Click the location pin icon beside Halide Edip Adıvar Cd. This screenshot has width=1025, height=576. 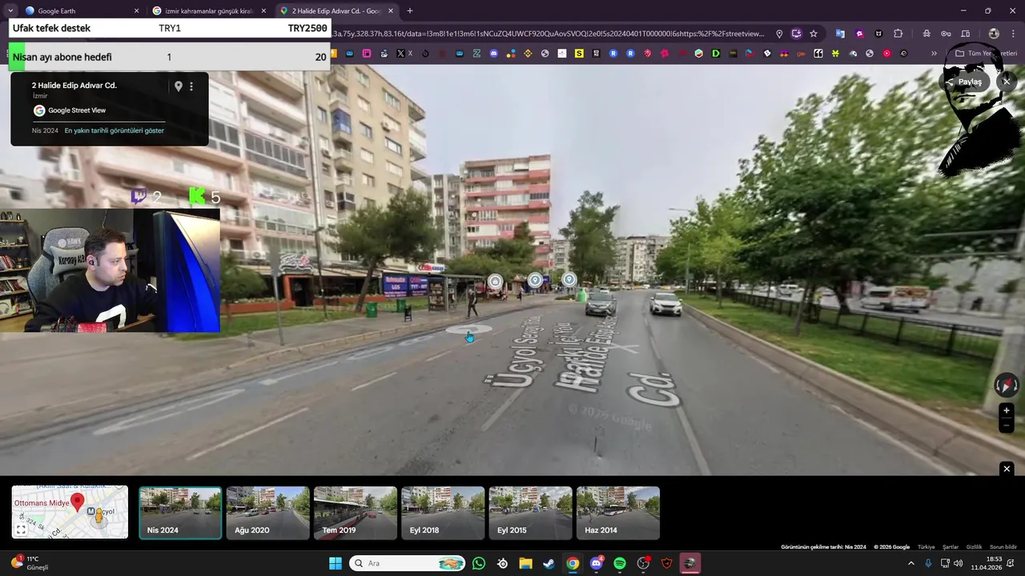point(179,86)
